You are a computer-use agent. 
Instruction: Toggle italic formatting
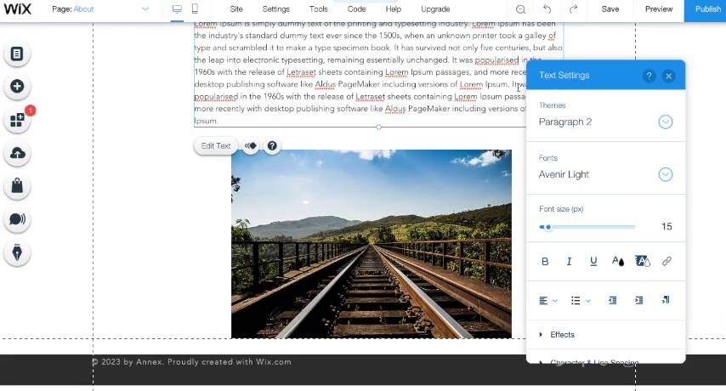click(569, 261)
